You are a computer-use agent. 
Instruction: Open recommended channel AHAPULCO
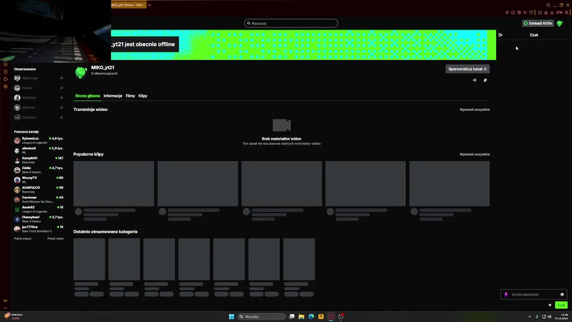click(38, 190)
